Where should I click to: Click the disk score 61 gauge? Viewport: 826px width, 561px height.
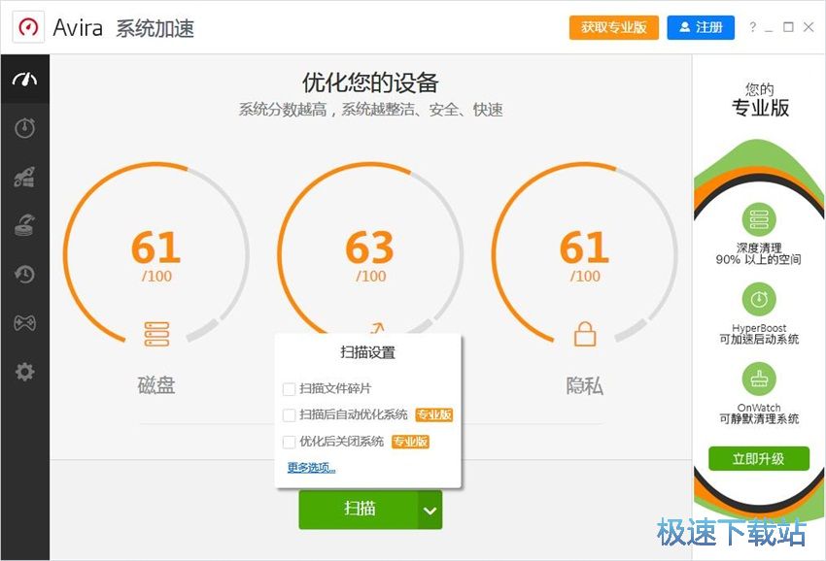pos(156,254)
